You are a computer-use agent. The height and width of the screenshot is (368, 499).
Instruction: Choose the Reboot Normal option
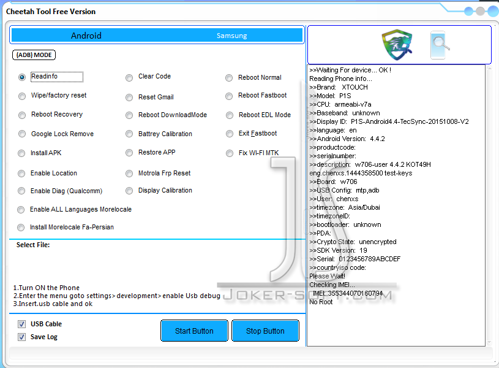229,78
